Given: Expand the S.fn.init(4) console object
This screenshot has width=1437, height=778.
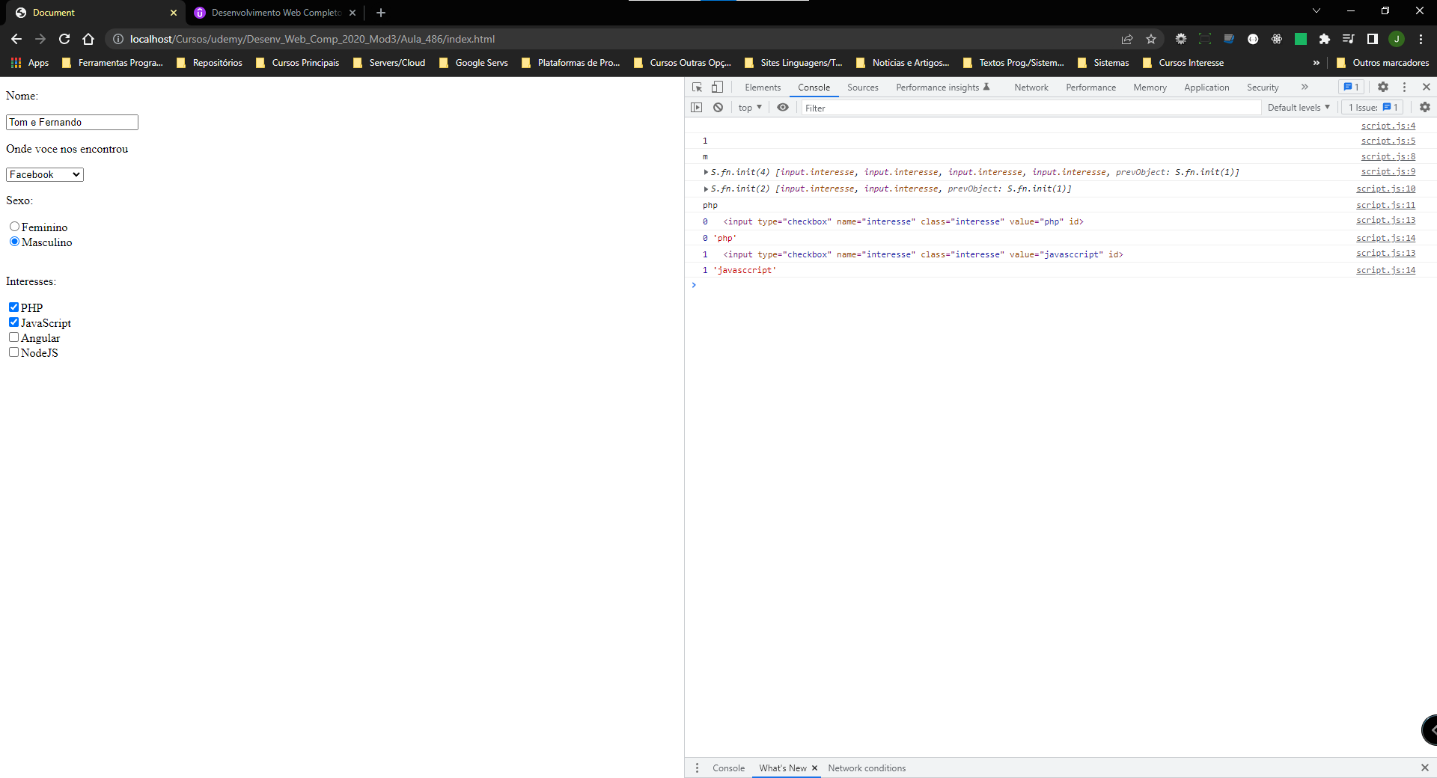Looking at the screenshot, I should coord(706,172).
